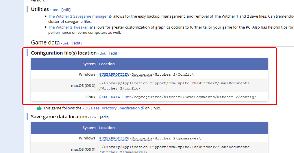294x153 pixels.
Task: Click Documents in the Windows Config path
Action: tap(142, 74)
